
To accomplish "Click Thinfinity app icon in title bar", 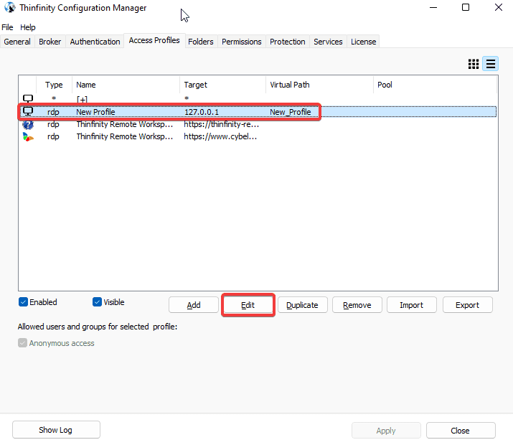I will tap(10, 7).
